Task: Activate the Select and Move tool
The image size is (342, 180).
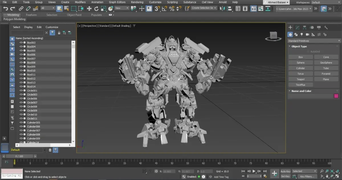Action: pos(89,9)
